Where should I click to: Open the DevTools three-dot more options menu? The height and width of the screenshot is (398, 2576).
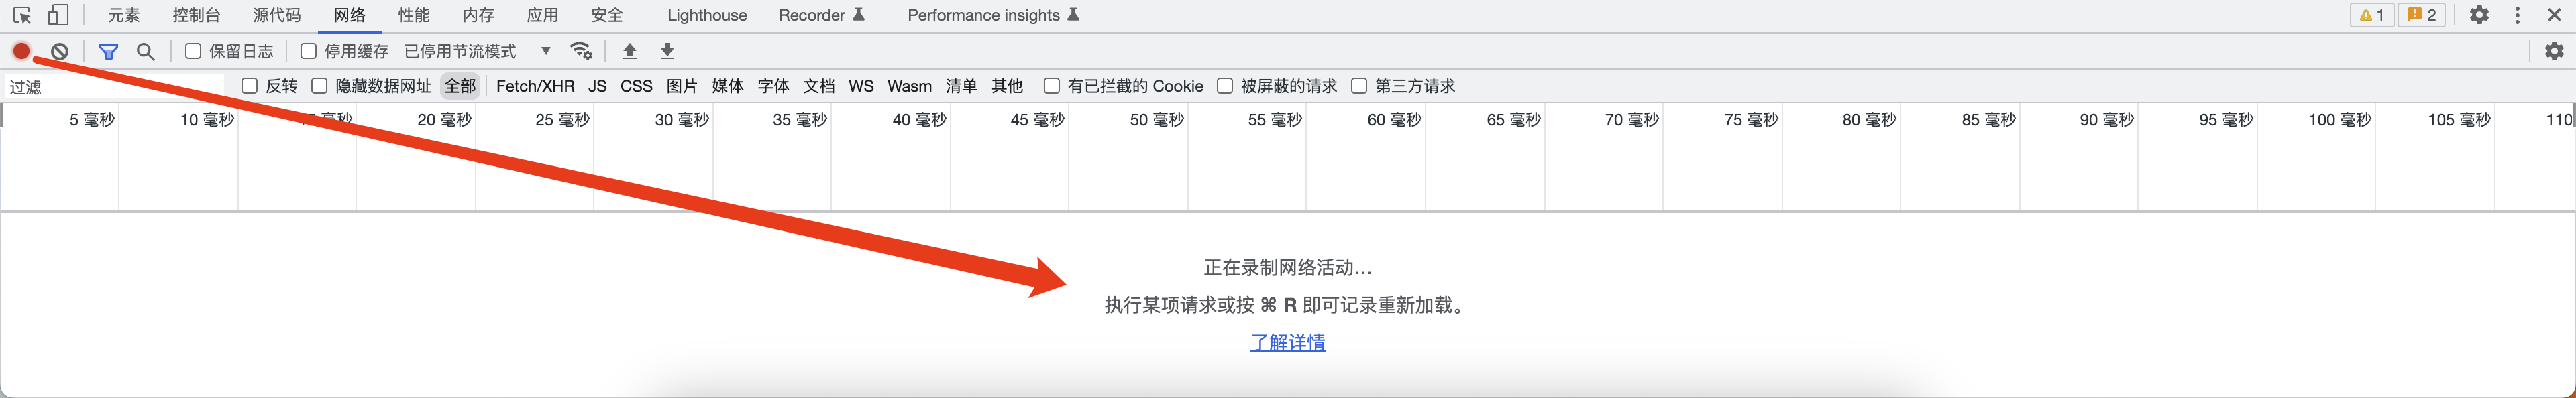click(2517, 15)
